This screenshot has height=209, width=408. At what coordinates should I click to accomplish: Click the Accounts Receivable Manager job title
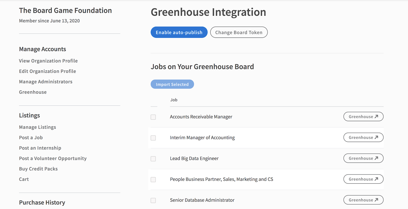[201, 117]
